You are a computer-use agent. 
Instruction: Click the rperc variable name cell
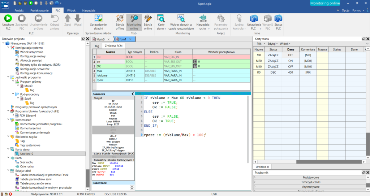point(111,80)
